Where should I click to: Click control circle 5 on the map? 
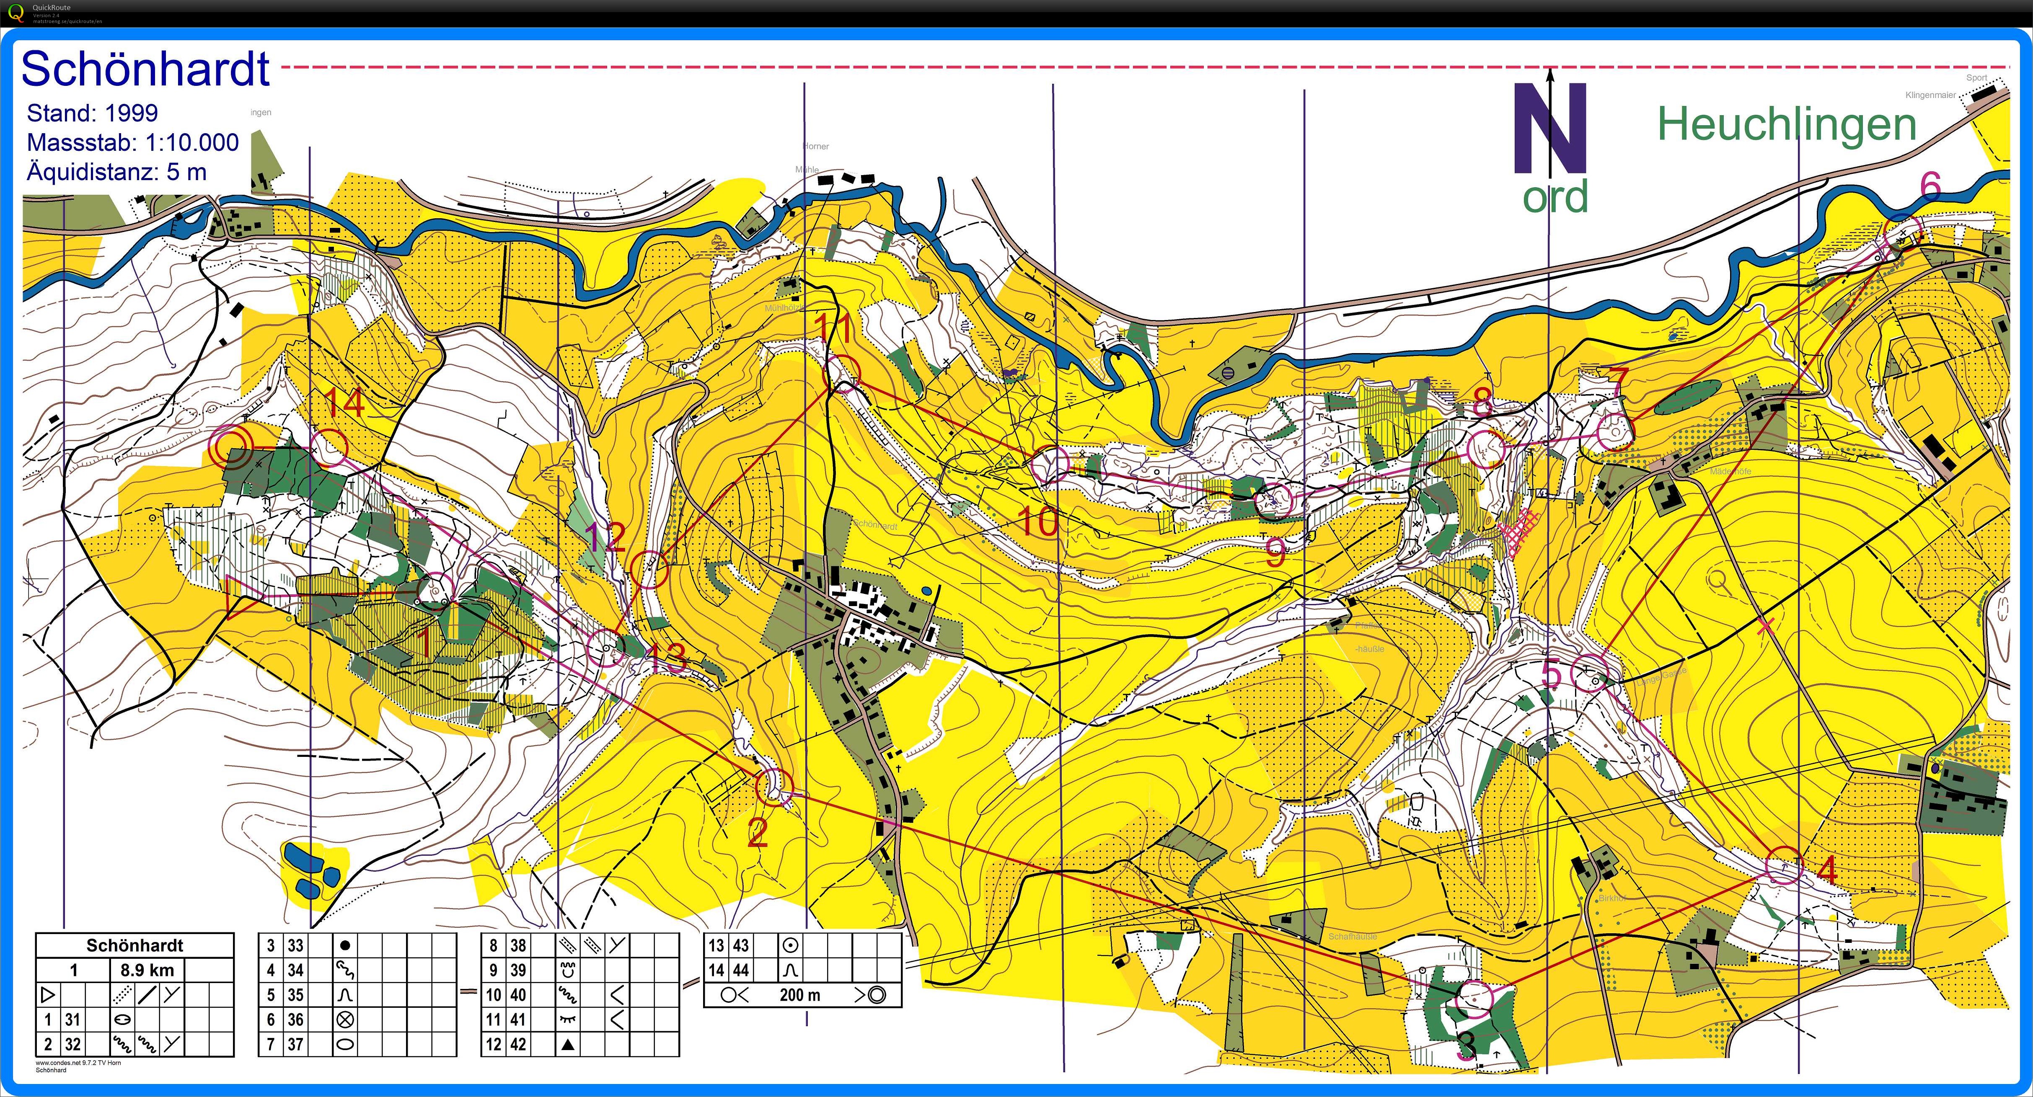[x=1589, y=673]
